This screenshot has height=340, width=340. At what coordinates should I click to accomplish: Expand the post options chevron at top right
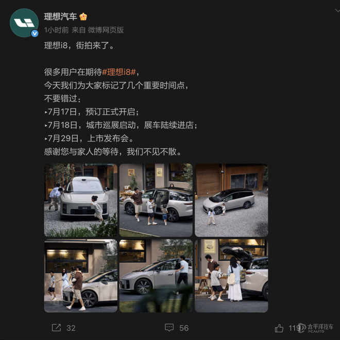point(337,10)
